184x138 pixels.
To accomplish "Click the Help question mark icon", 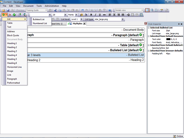I will (110, 10).
